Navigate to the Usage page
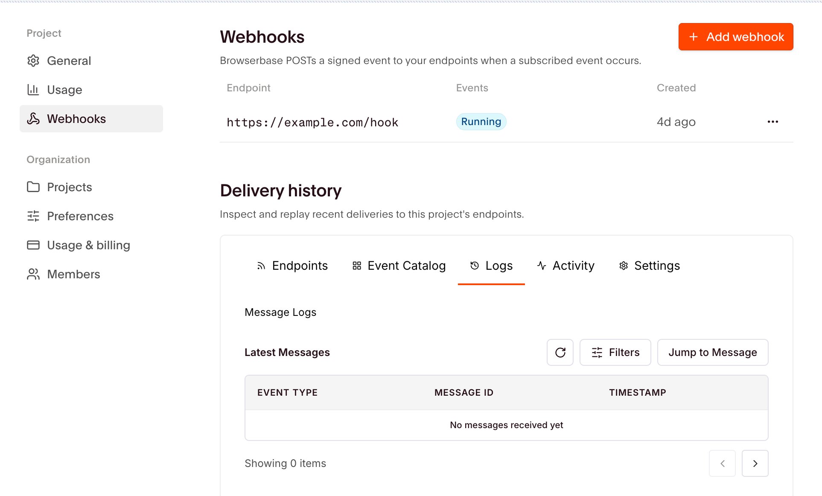The width and height of the screenshot is (822, 496). point(91,90)
